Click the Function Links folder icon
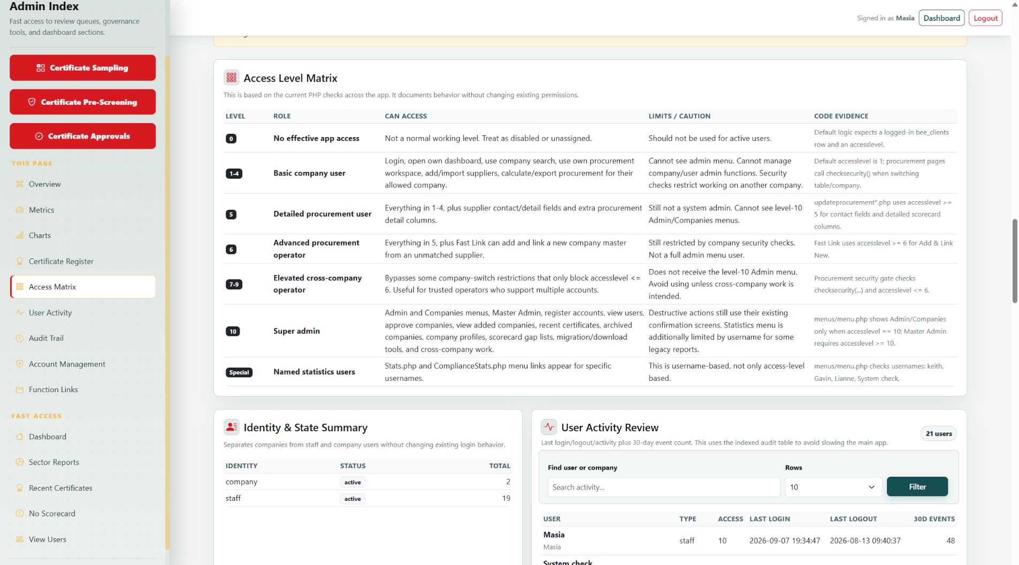 pos(20,390)
